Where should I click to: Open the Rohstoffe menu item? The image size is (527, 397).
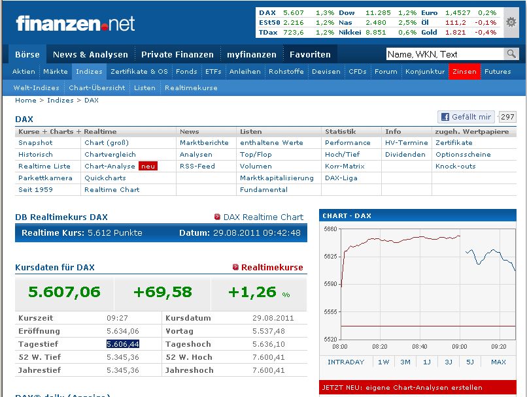click(x=286, y=71)
